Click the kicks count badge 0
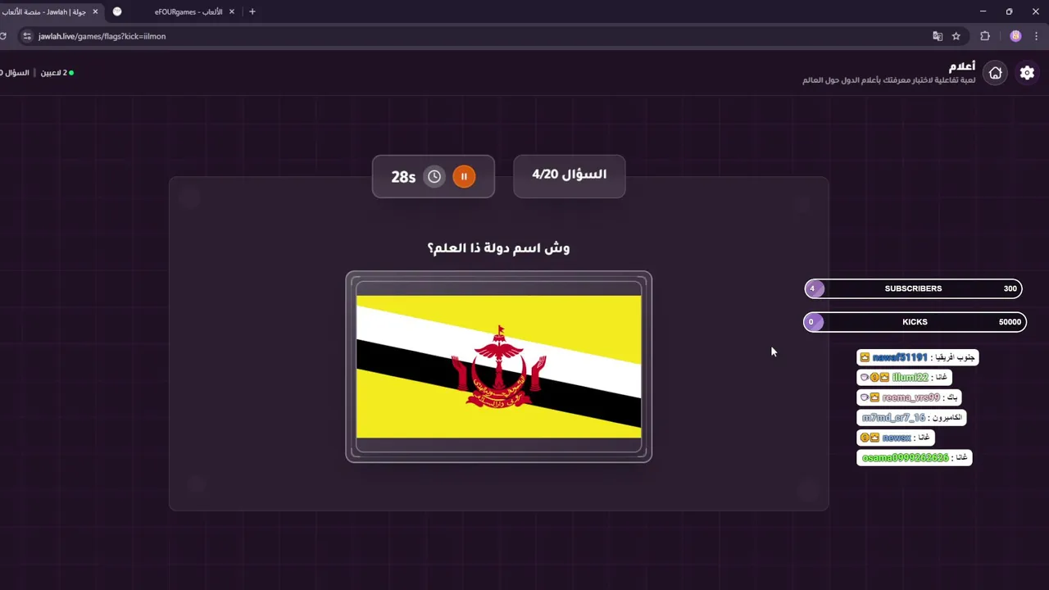Image resolution: width=1049 pixels, height=590 pixels. point(811,322)
